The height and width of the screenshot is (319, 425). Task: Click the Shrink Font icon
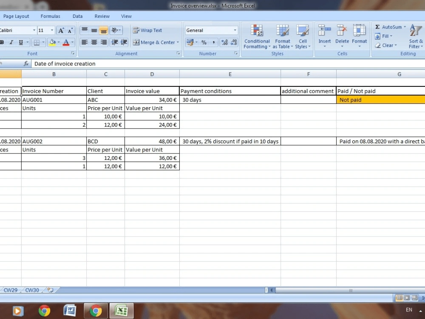tap(70, 30)
